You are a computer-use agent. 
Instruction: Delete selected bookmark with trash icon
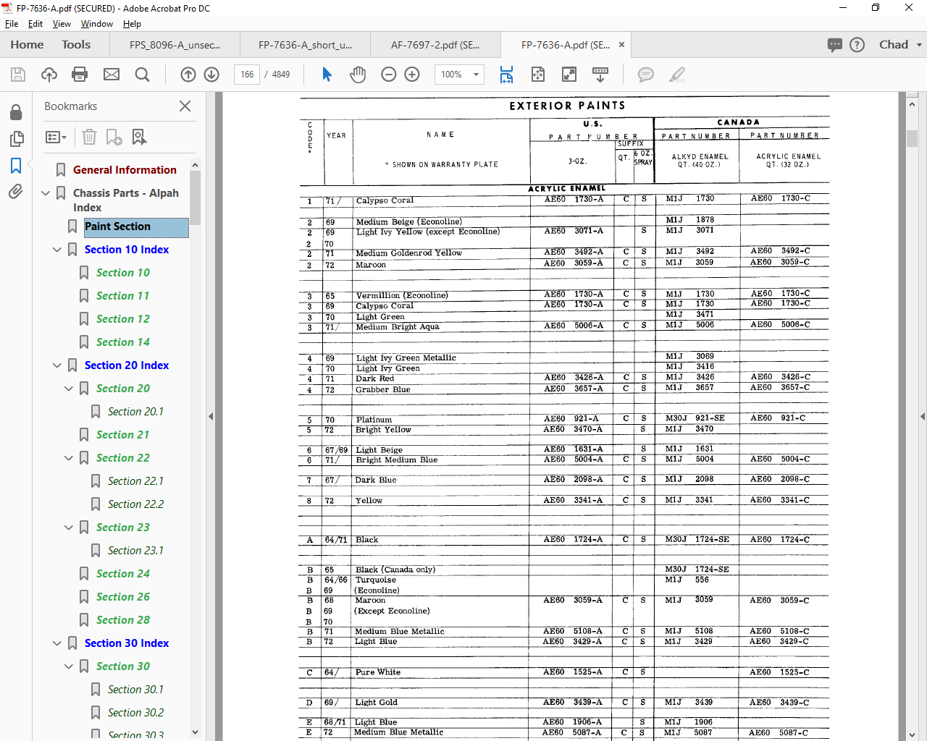[x=89, y=137]
